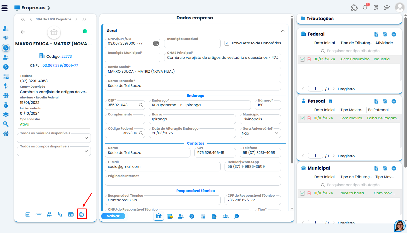Open the handshake icon in the sidebar
This screenshot has height=233, width=407.
pyautogui.click(x=6, y=38)
